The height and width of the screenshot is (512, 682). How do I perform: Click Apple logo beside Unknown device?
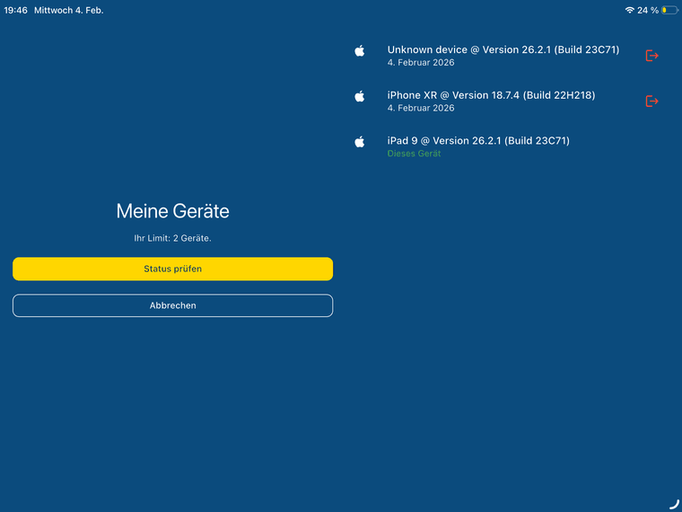pyautogui.click(x=360, y=51)
